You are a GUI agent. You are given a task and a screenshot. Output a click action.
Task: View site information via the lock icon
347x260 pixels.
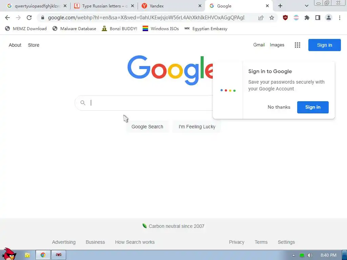pos(43,18)
